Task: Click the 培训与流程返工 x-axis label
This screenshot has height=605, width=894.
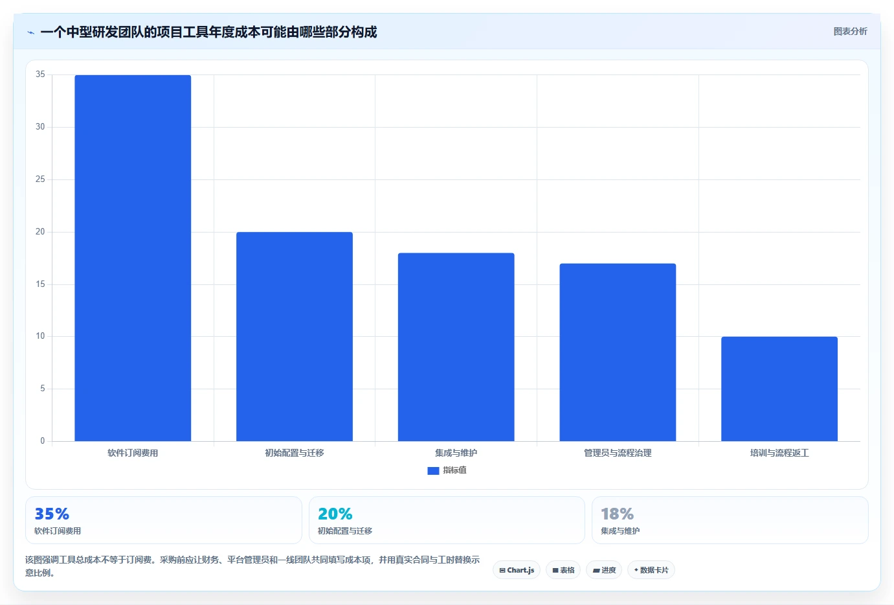Action: coord(779,453)
